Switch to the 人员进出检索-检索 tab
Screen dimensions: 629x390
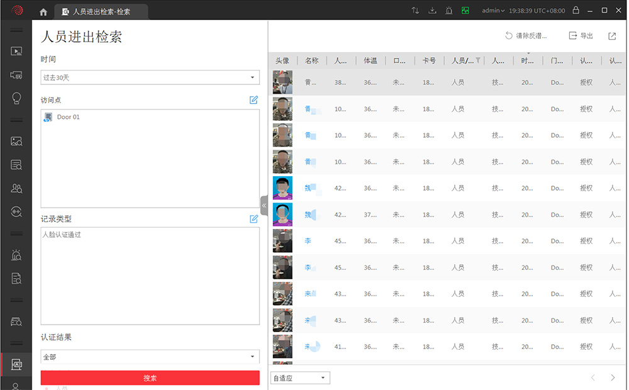pyautogui.click(x=101, y=11)
